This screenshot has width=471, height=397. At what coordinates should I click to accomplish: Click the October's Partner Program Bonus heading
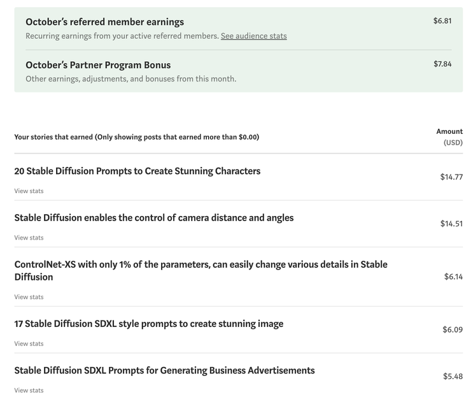[98, 65]
